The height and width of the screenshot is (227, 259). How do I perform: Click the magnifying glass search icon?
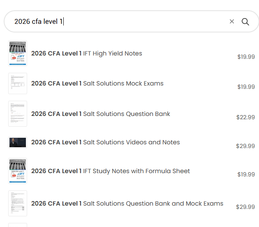(x=245, y=22)
